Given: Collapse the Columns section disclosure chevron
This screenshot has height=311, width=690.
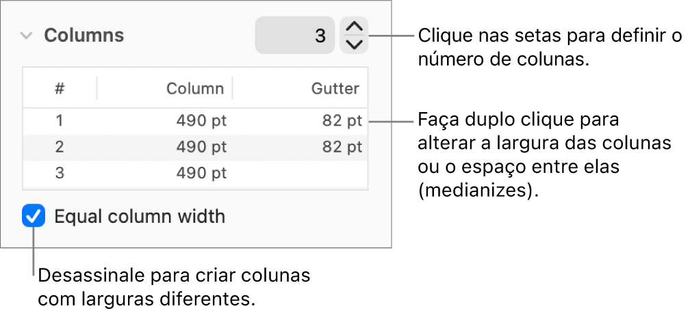Looking at the screenshot, I should [x=27, y=36].
